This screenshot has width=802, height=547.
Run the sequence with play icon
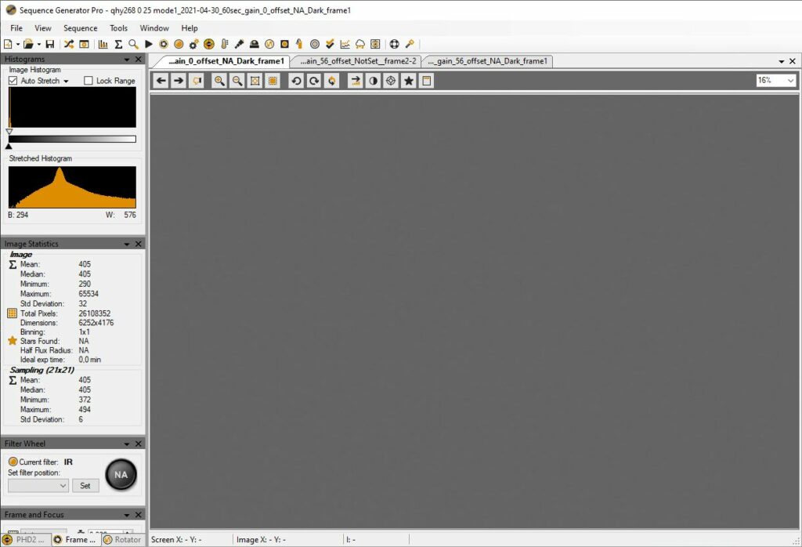coord(149,44)
